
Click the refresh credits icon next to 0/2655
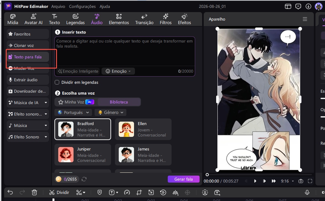click(84, 179)
